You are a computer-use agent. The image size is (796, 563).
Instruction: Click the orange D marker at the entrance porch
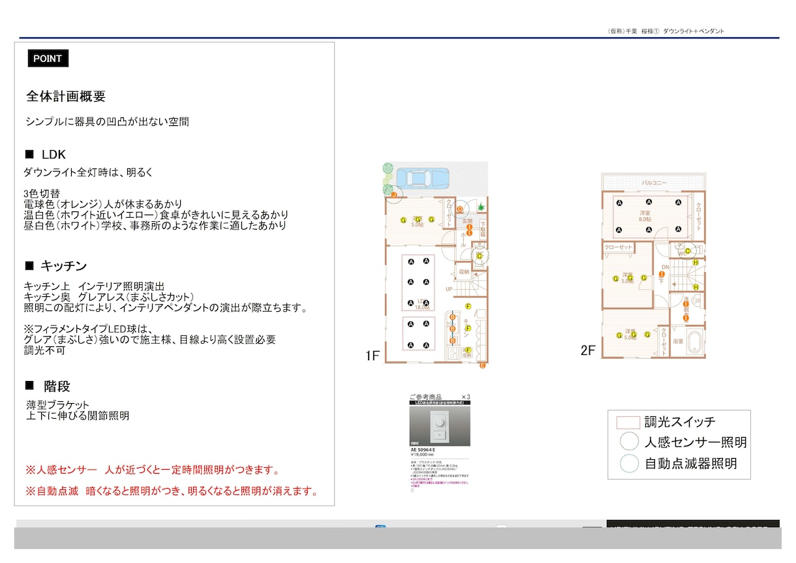460,209
